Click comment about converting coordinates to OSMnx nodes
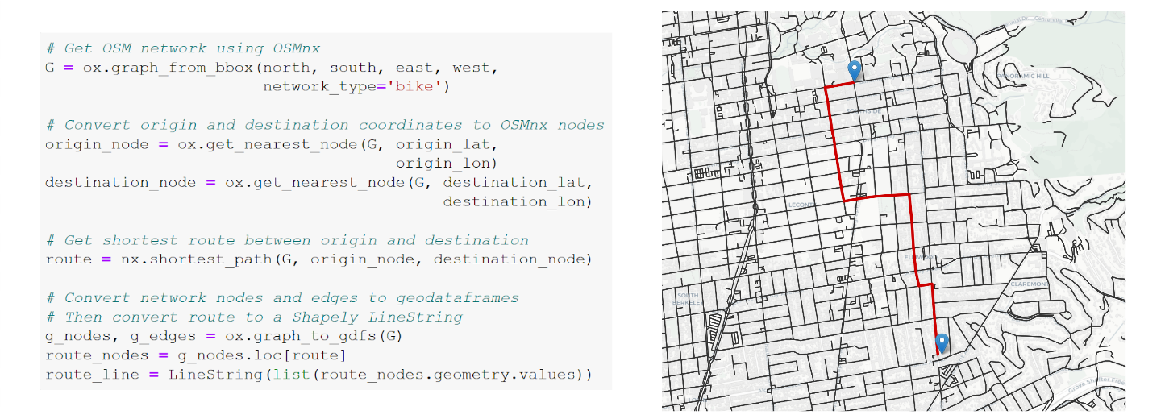Screen dimensions: 1165x419 pos(324,125)
